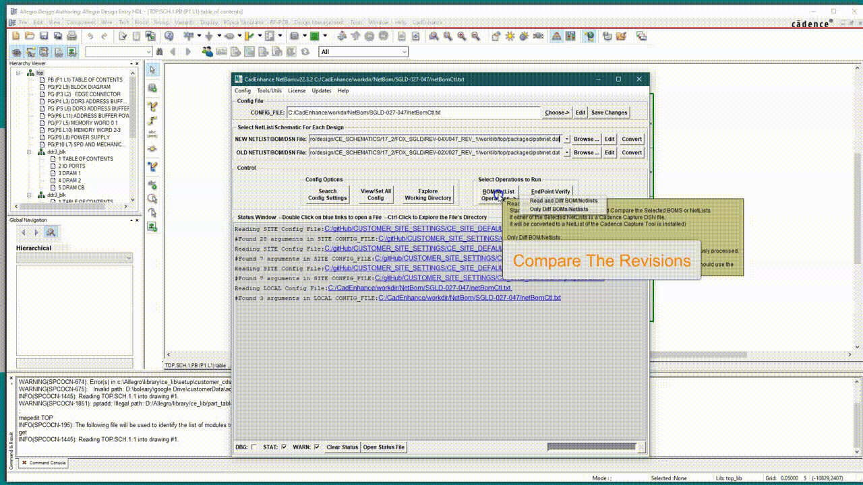Click the Choose-> button for config file
Screen dimensions: 863x485
[557, 112]
